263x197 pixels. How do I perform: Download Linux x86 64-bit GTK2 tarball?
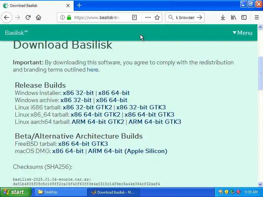click(95, 114)
